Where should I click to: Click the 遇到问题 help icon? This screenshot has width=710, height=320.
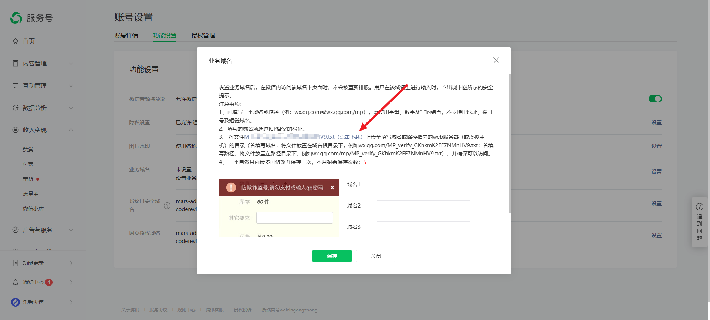point(700,207)
